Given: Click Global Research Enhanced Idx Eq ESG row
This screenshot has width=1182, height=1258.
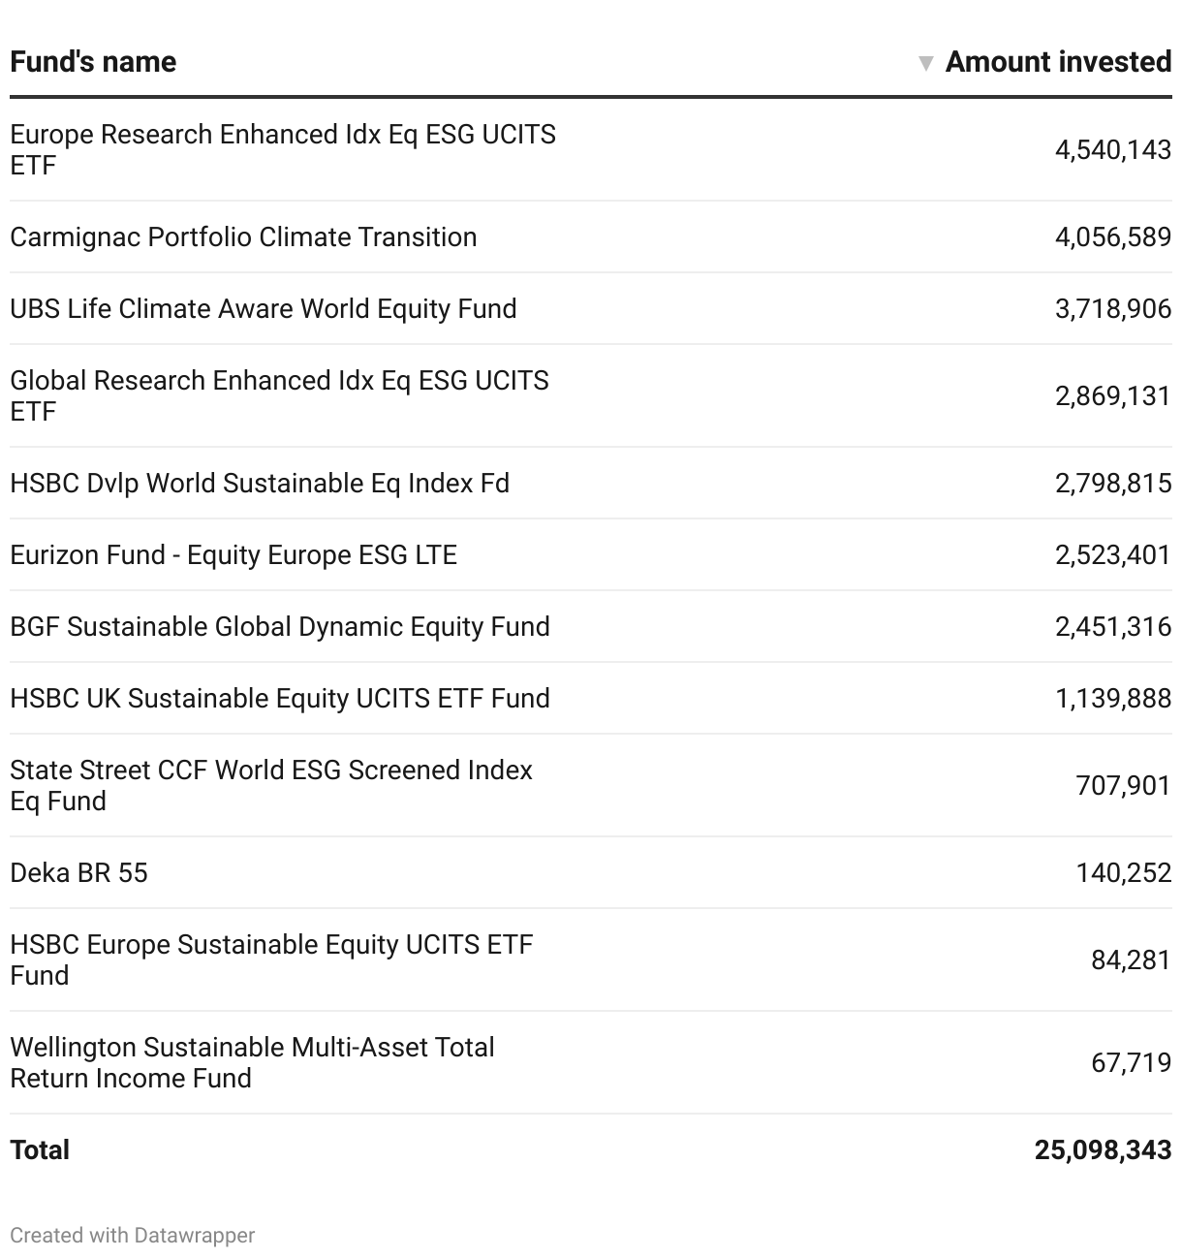Looking at the screenshot, I should point(279,395).
